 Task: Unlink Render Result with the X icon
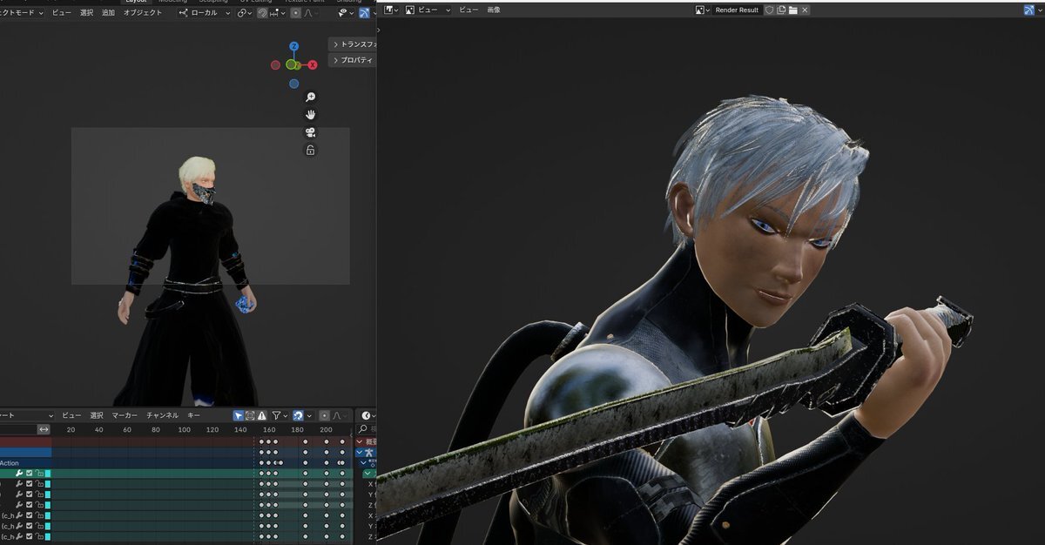(x=805, y=10)
